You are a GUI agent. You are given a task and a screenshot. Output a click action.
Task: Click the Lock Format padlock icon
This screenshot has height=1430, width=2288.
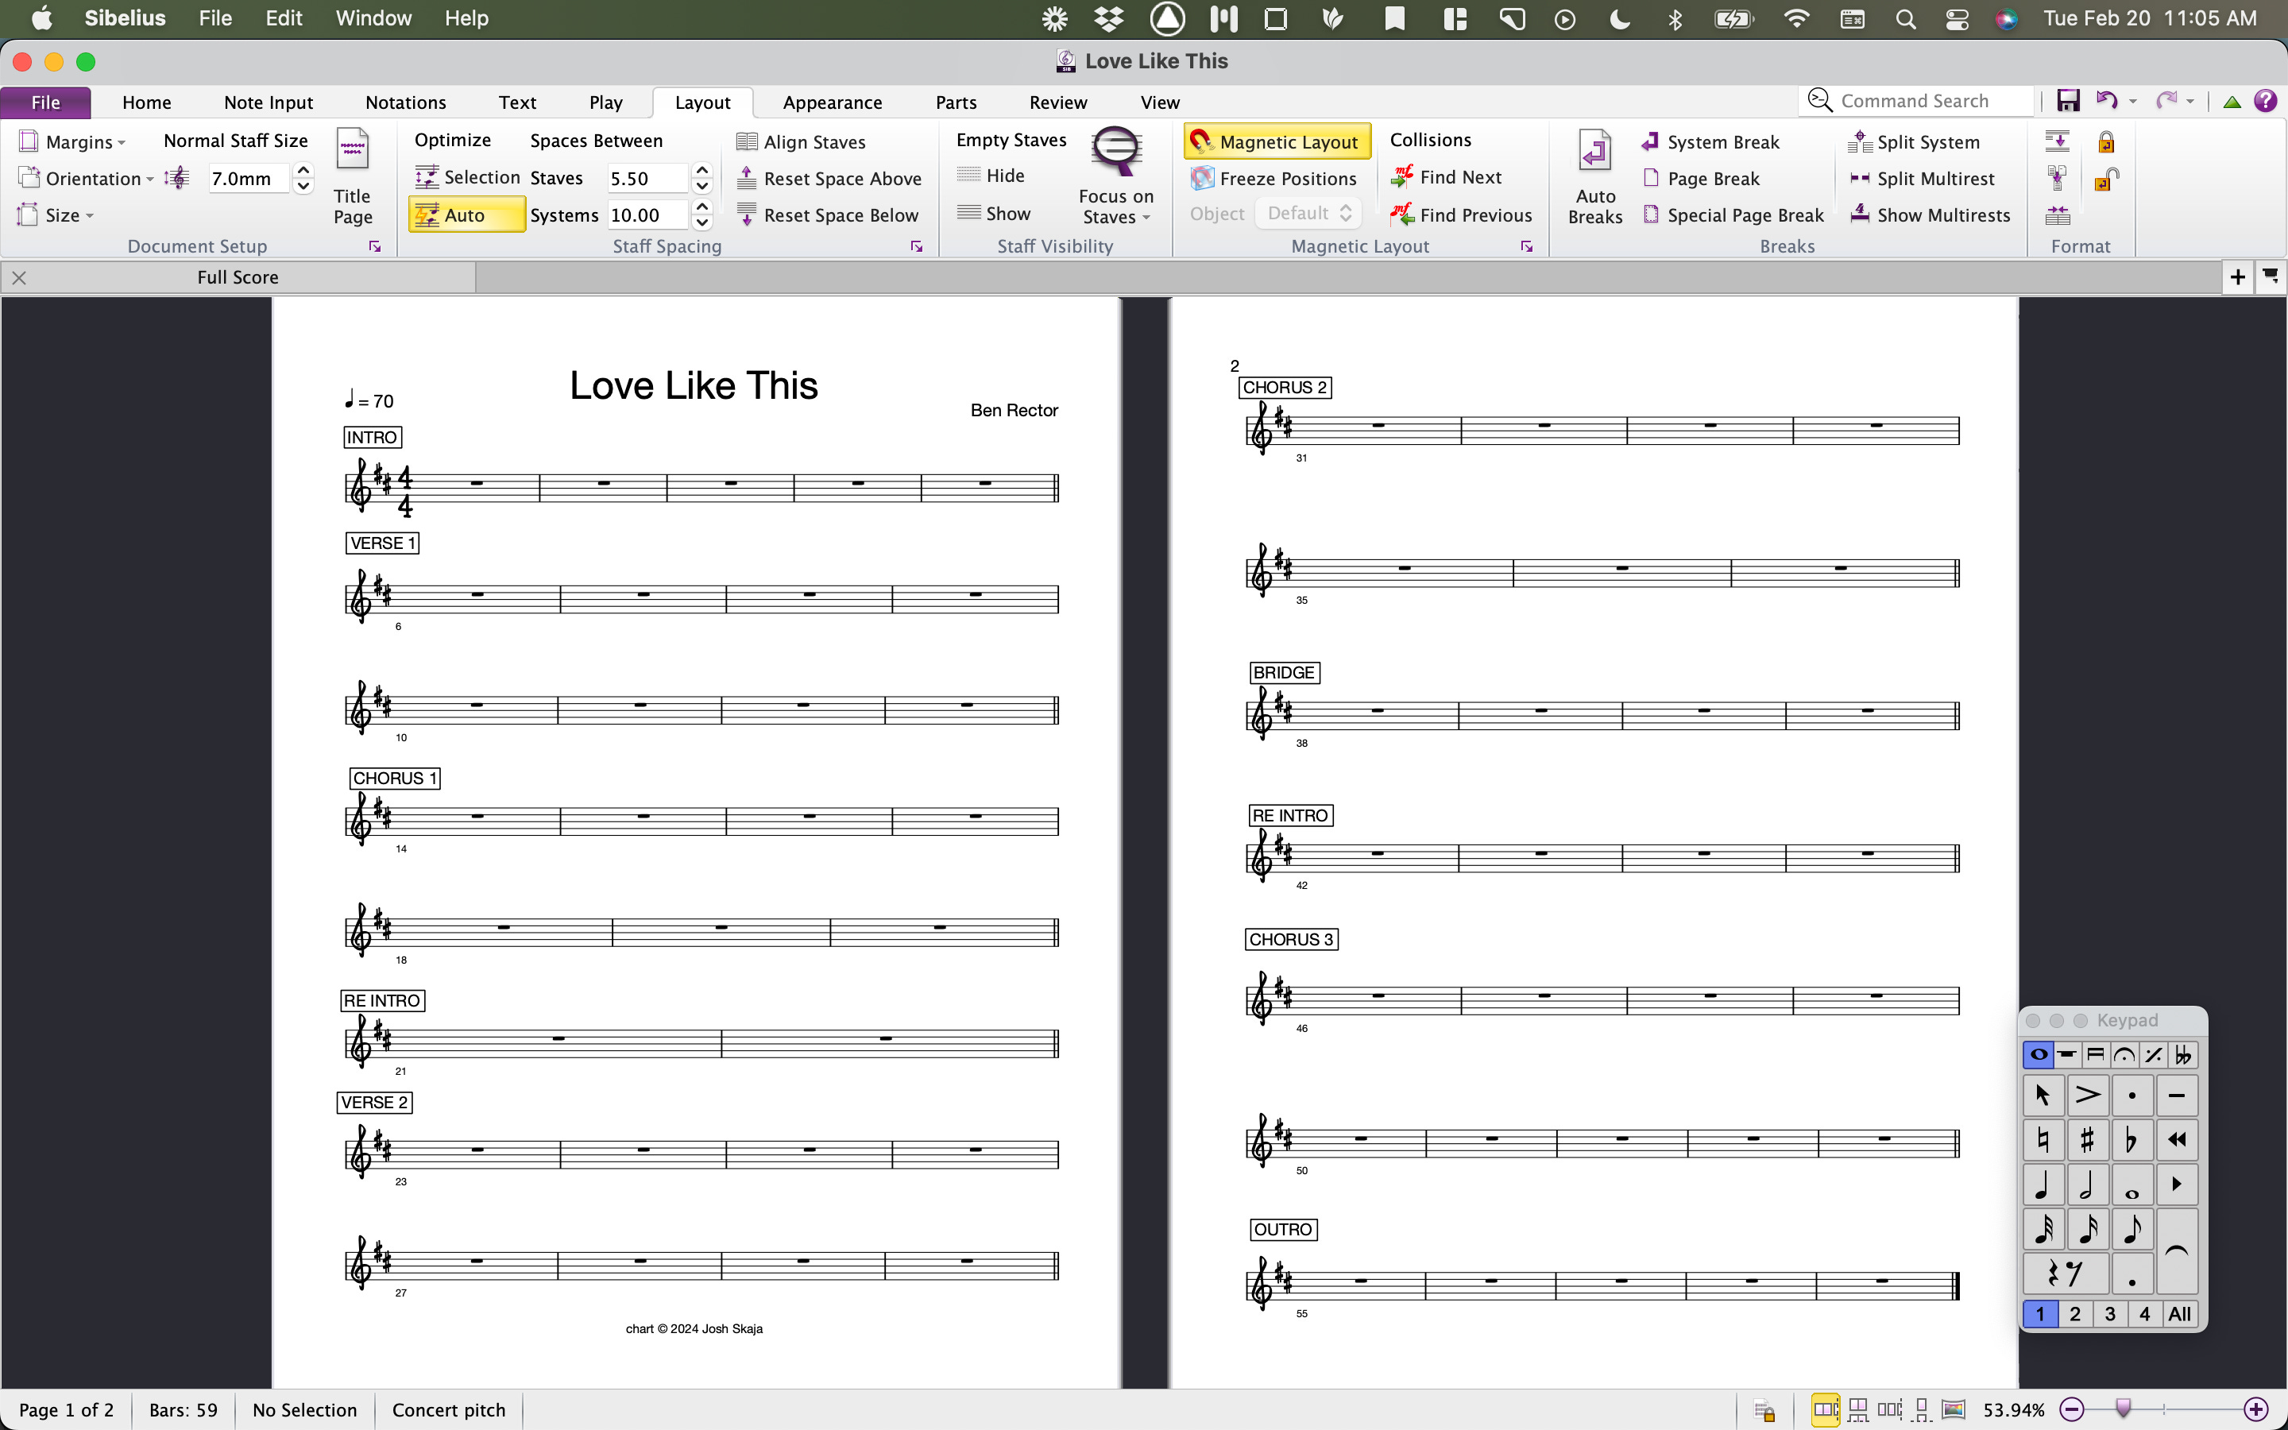(2105, 142)
